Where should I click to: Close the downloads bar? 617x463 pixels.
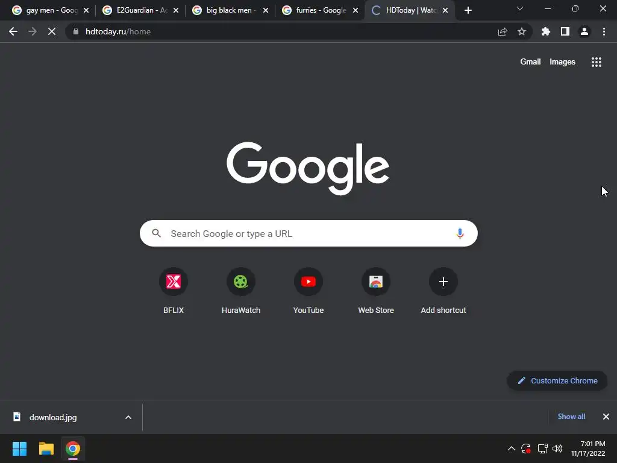(x=606, y=417)
